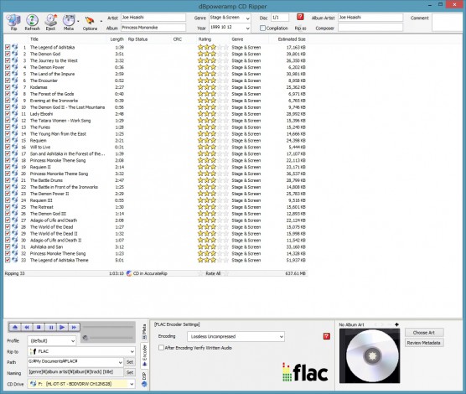This screenshot has width=466, height=394.
Task: Open the Rip to FLAC dropdown
Action: [132, 351]
